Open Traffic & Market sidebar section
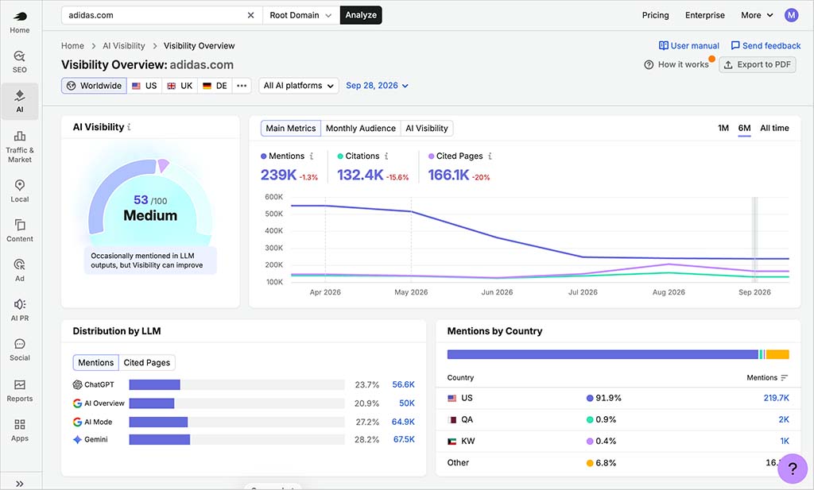 pyautogui.click(x=20, y=147)
